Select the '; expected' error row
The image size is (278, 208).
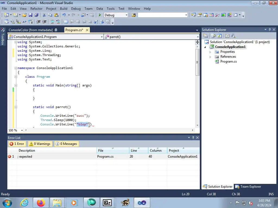click(103, 156)
